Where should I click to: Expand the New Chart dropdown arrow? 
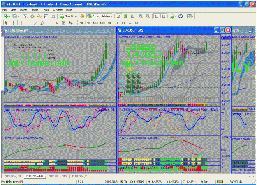coord(10,16)
